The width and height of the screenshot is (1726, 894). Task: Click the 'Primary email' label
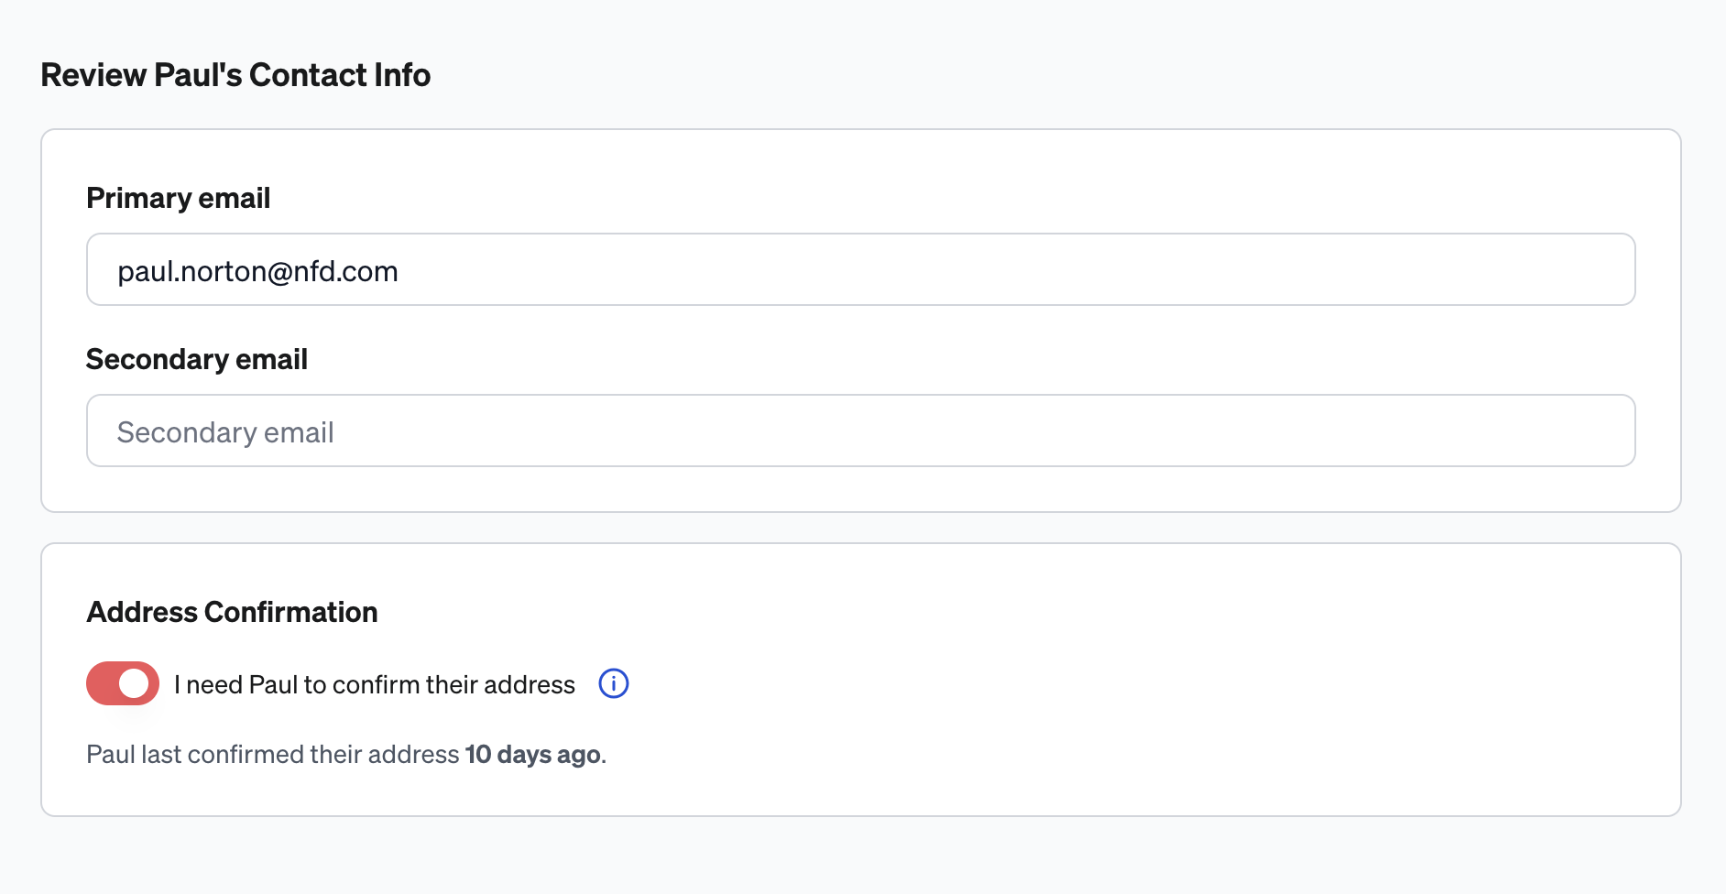178,198
